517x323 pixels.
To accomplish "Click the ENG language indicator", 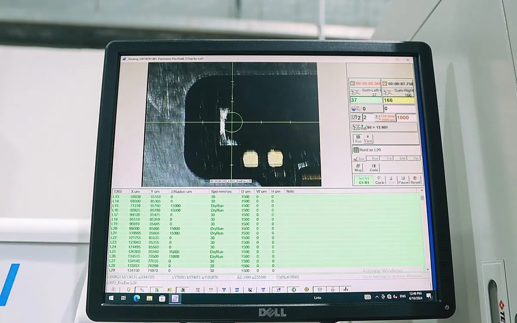I will coord(402,296).
